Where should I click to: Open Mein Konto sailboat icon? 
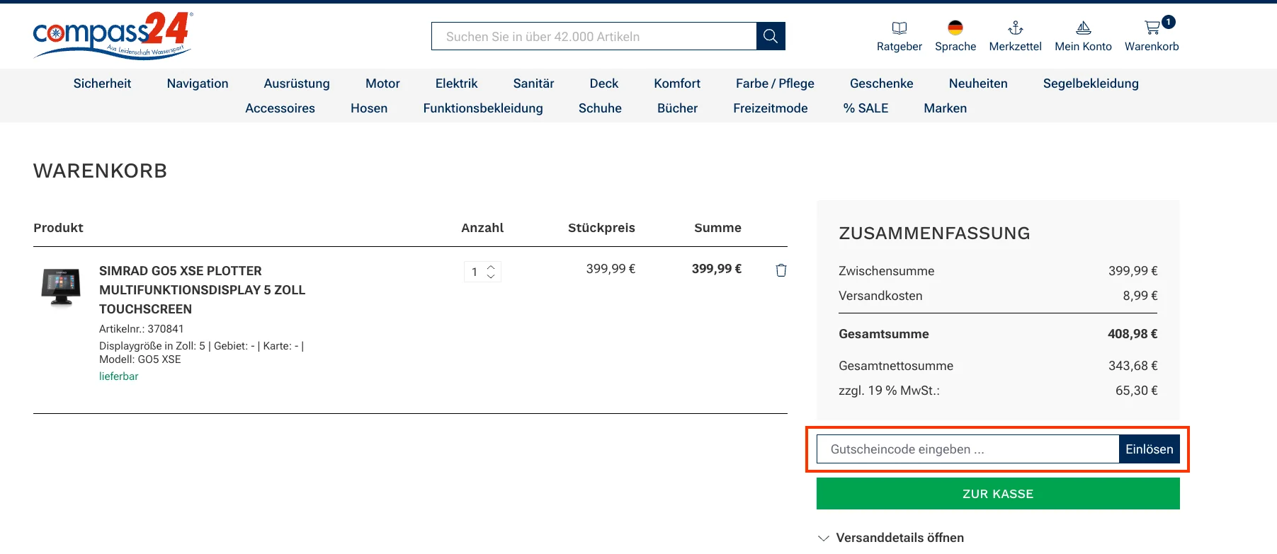[x=1084, y=28]
